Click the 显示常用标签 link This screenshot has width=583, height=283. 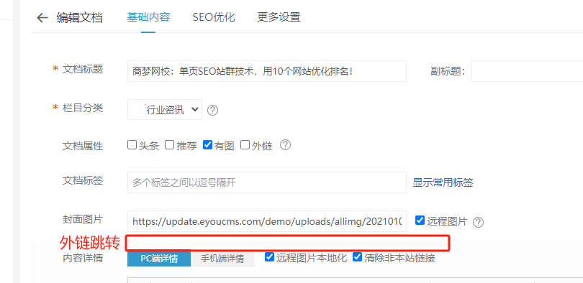[443, 182]
